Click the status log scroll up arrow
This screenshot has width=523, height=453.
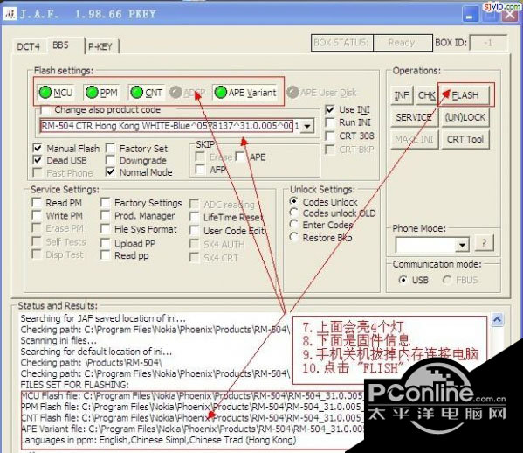coord(497,320)
